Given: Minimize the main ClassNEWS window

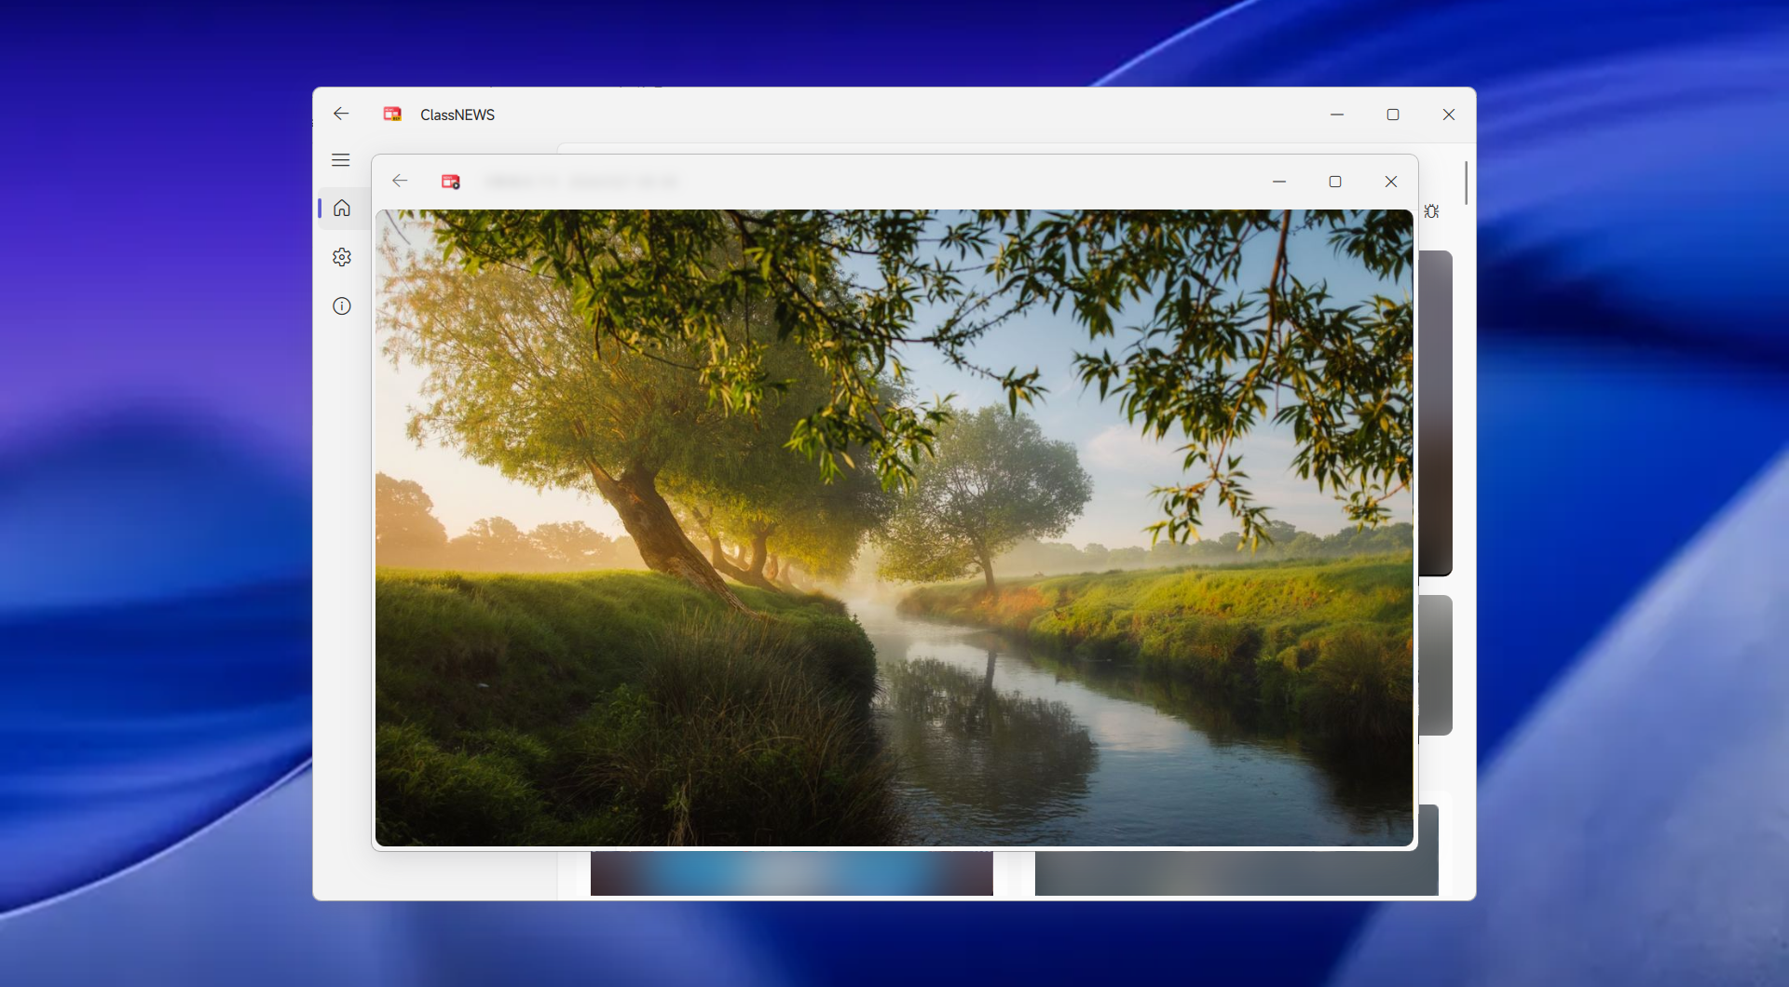Looking at the screenshot, I should coord(1336,115).
